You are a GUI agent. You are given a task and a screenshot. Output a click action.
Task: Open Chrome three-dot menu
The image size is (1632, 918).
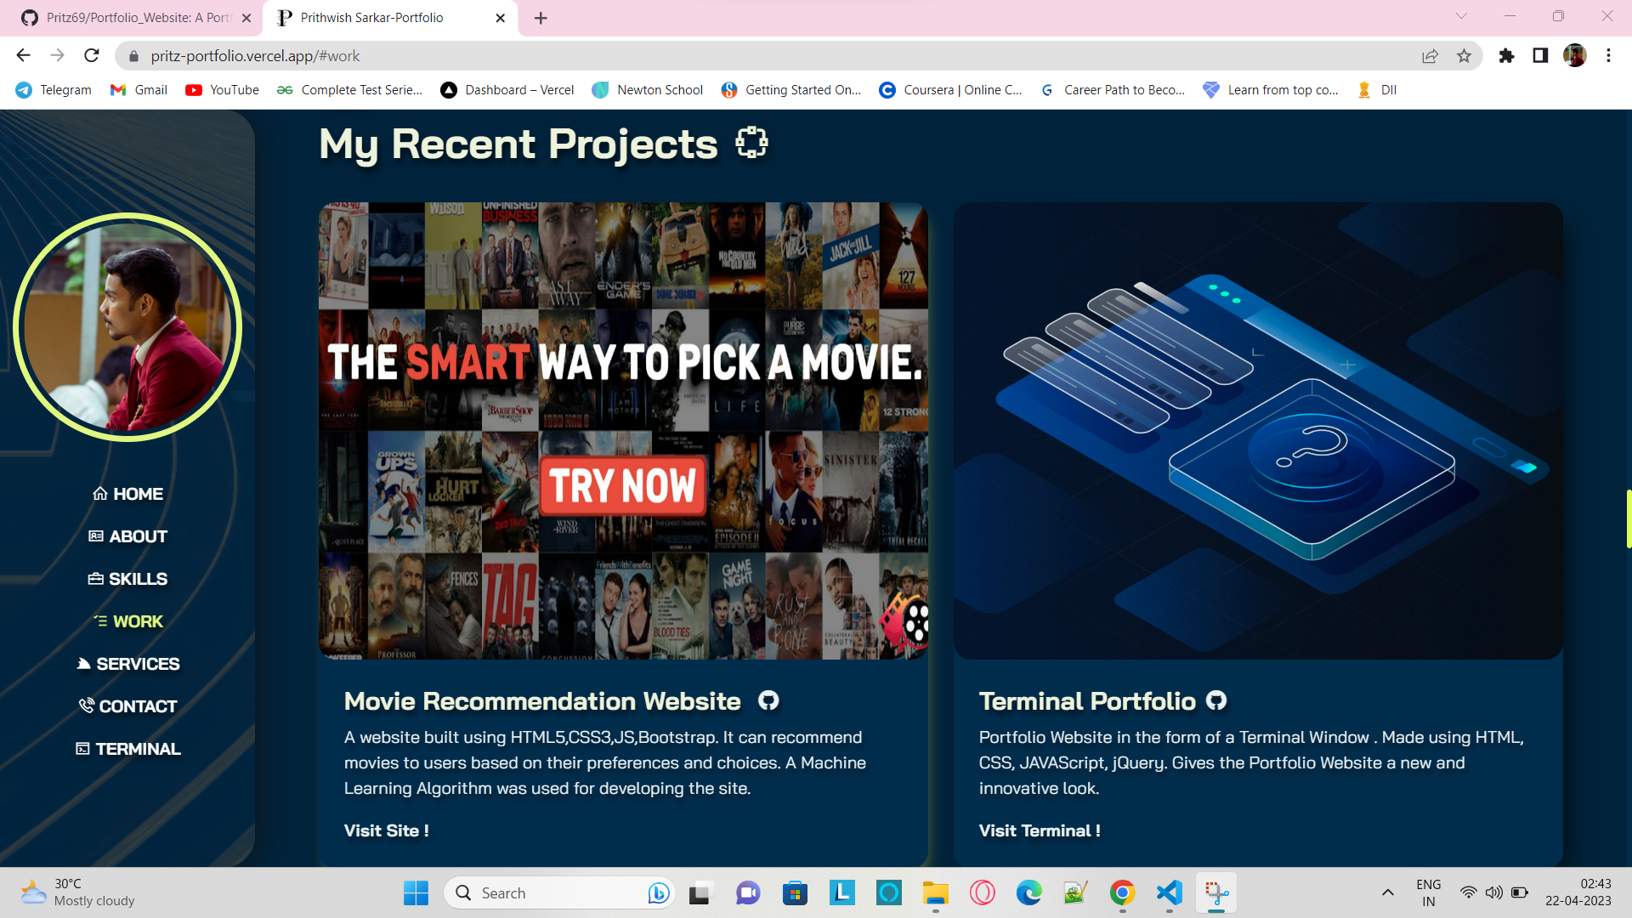[x=1608, y=56]
